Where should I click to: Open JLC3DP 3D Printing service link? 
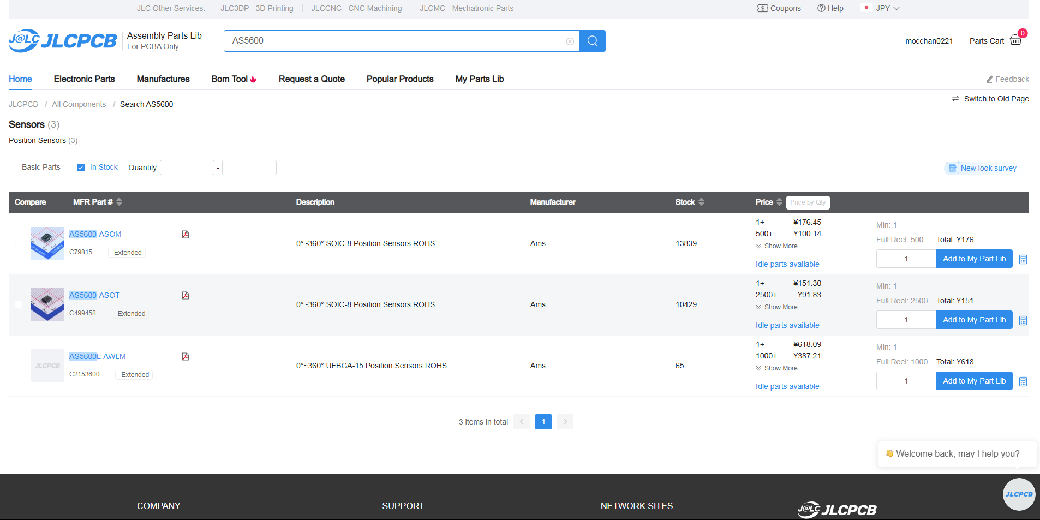(257, 8)
